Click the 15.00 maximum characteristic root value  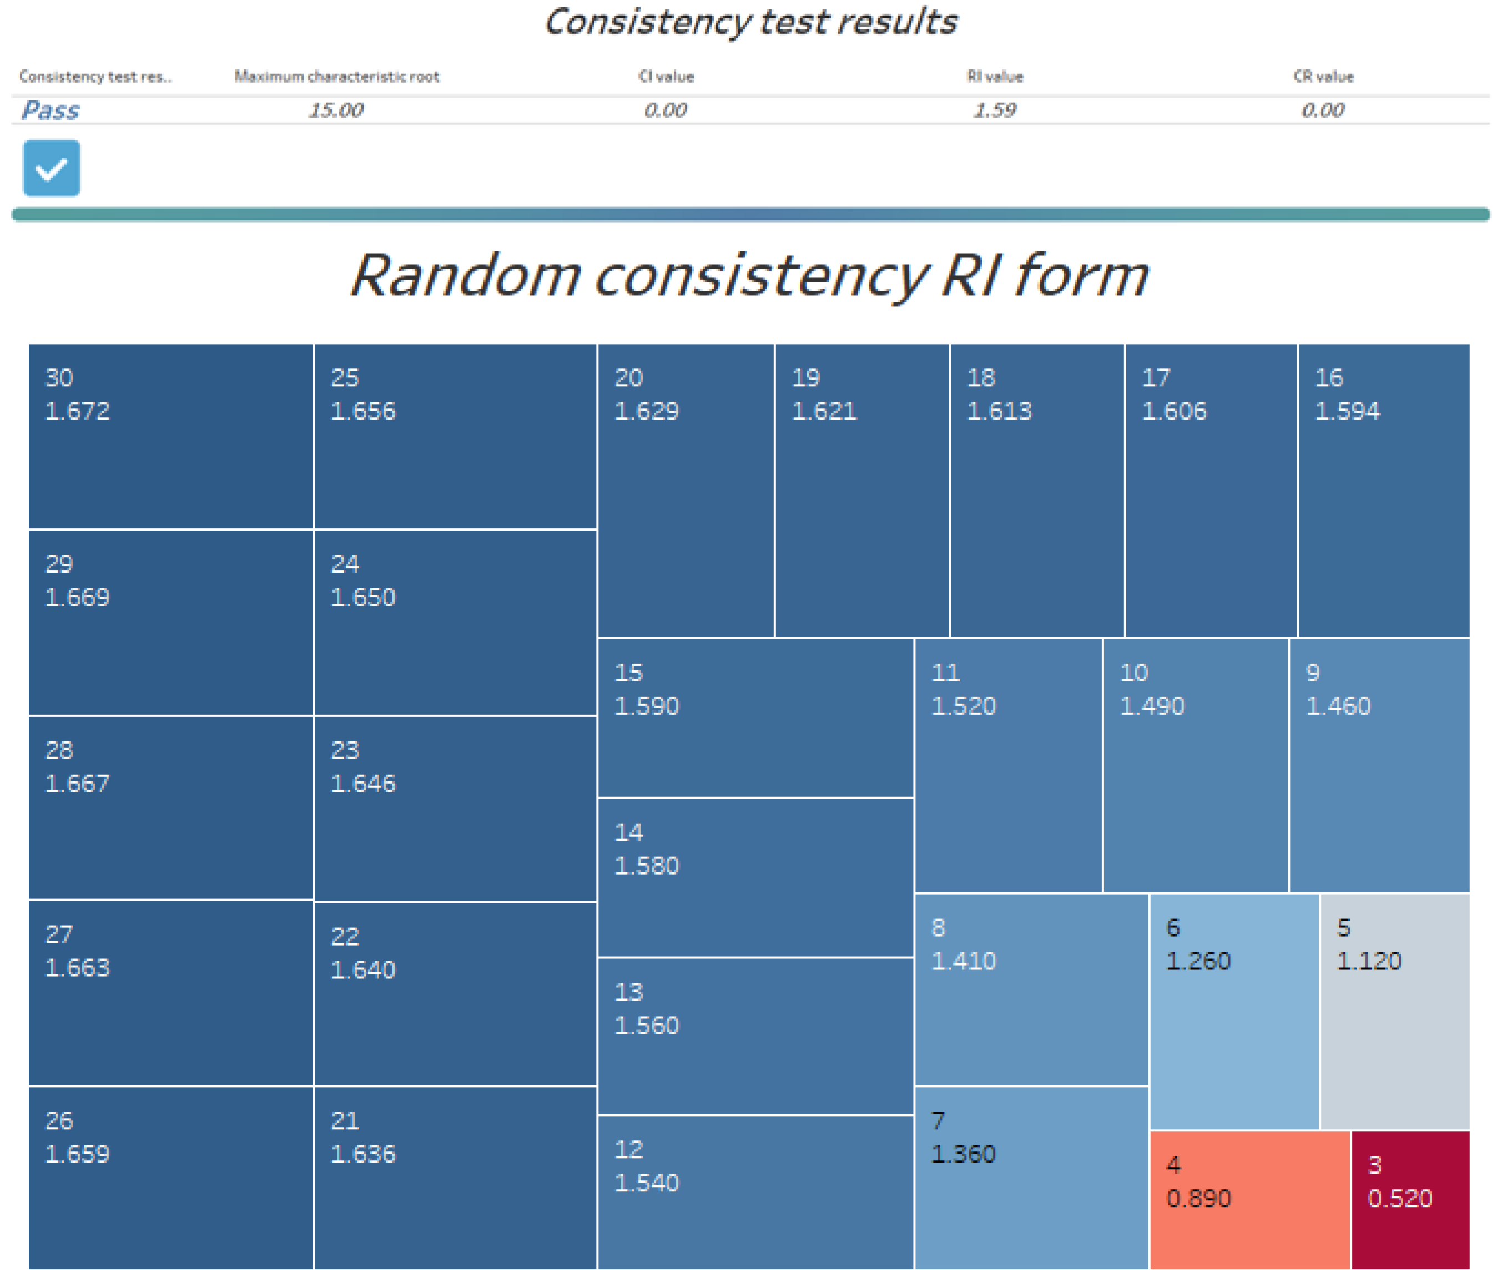tap(336, 110)
